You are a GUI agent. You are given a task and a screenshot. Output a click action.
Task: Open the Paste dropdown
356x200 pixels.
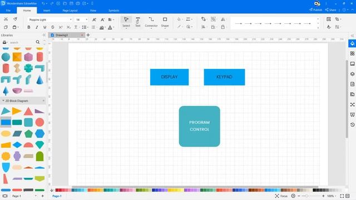(x=16, y=27)
